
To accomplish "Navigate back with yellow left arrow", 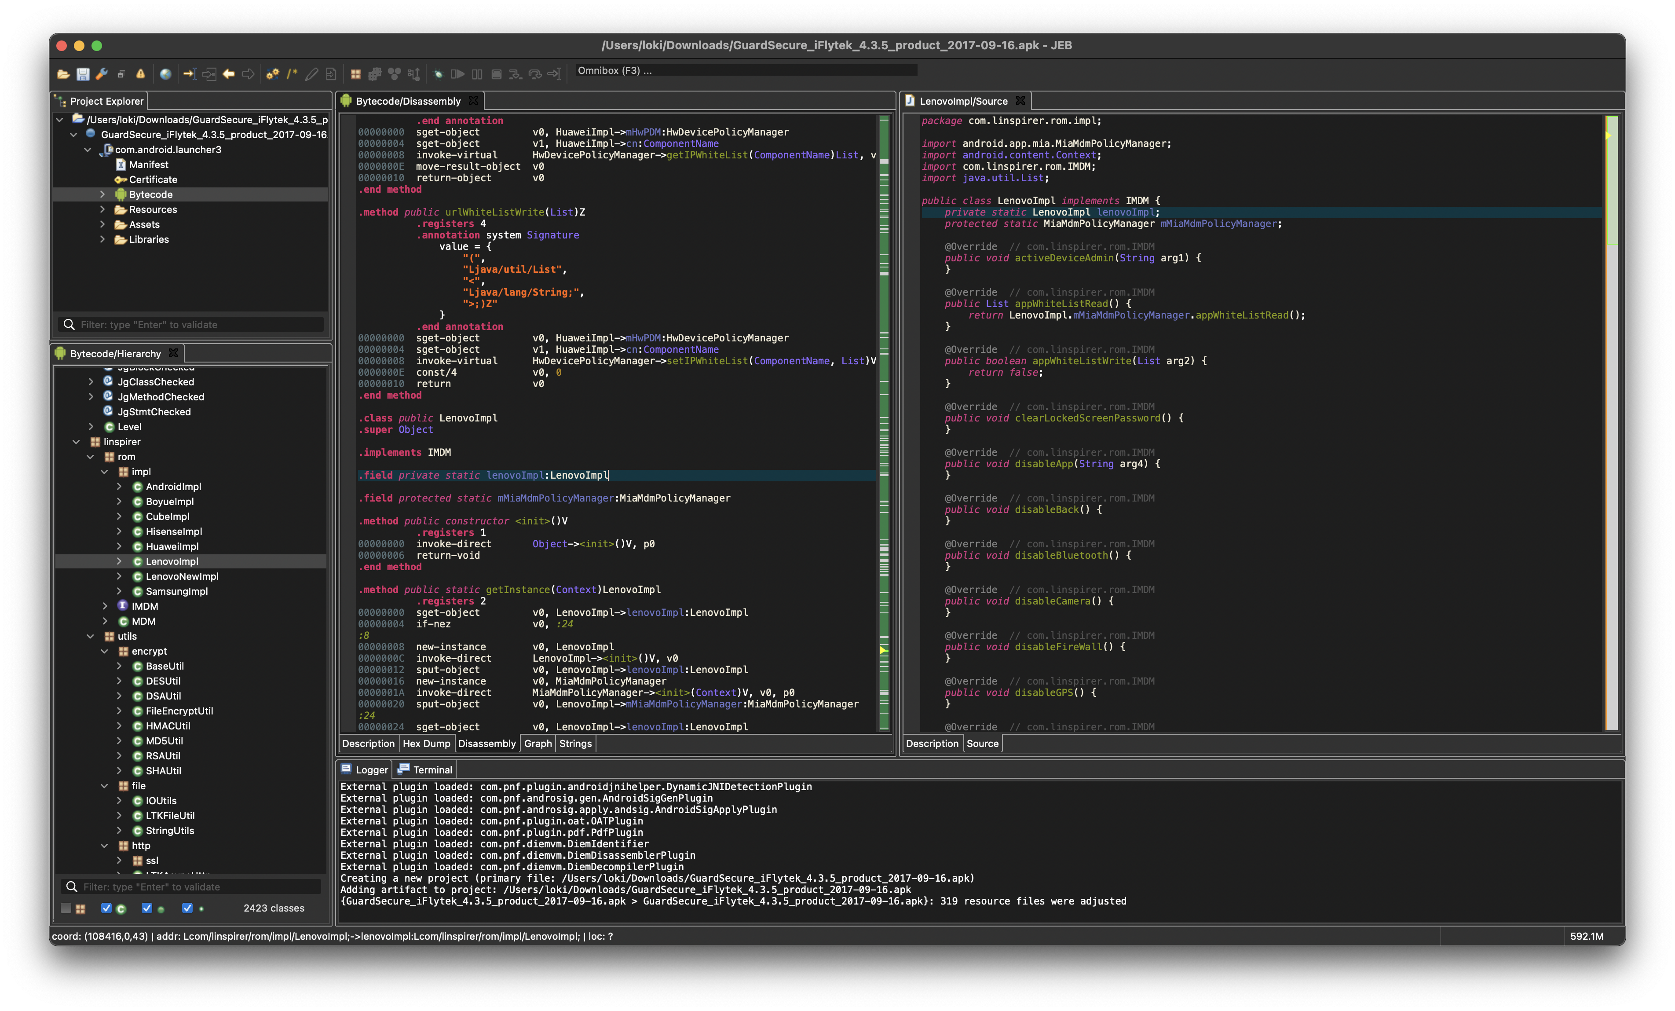I will (229, 74).
